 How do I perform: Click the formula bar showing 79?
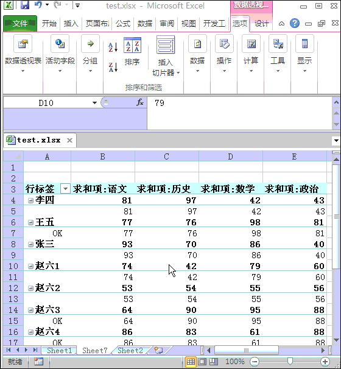tap(239, 113)
